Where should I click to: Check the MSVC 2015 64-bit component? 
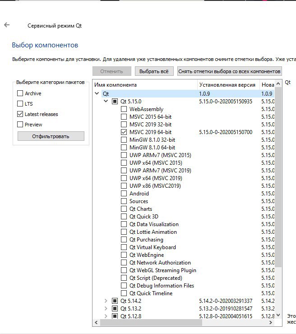click(124, 117)
